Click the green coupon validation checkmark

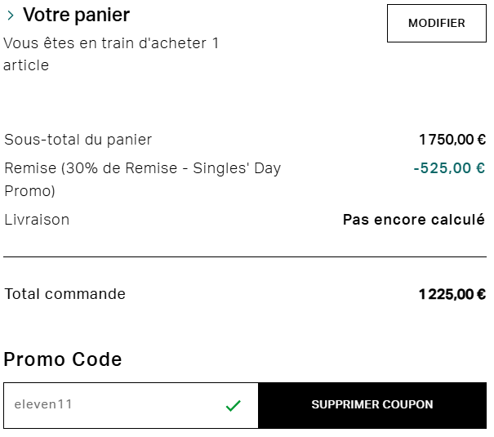[x=234, y=405]
